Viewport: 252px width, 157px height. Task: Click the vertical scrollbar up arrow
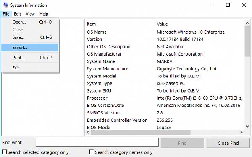(x=247, y=23)
